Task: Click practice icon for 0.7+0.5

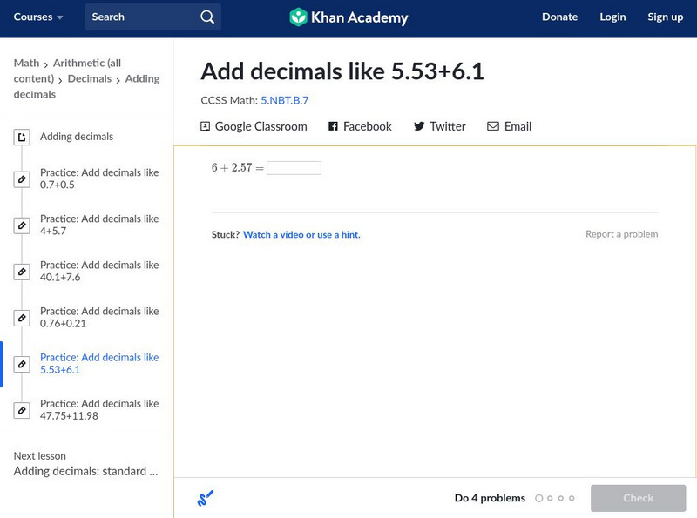Action: [x=23, y=179]
